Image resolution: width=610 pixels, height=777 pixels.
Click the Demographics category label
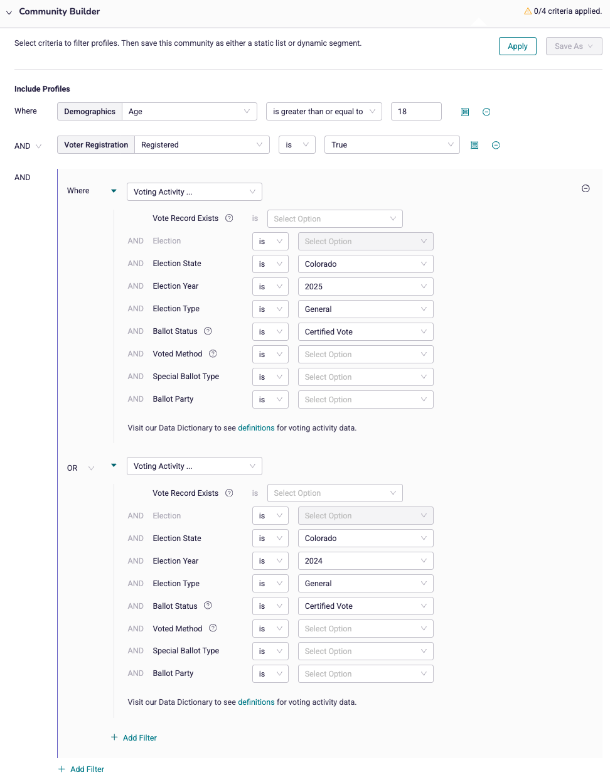[x=90, y=112]
